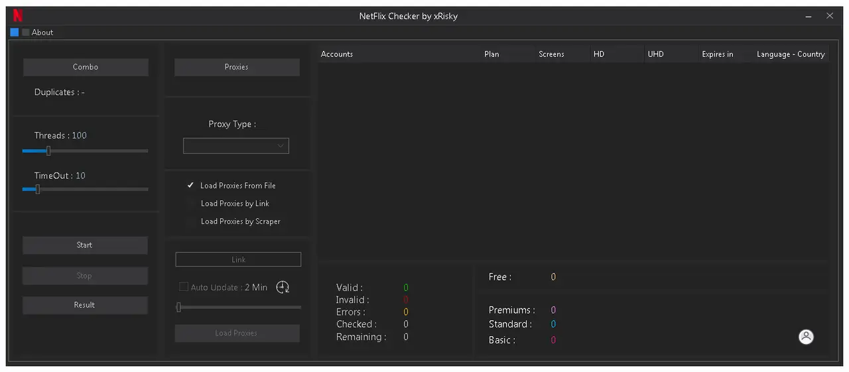The image size is (849, 372).
Task: Open the Result button
Action: pyautogui.click(x=85, y=305)
